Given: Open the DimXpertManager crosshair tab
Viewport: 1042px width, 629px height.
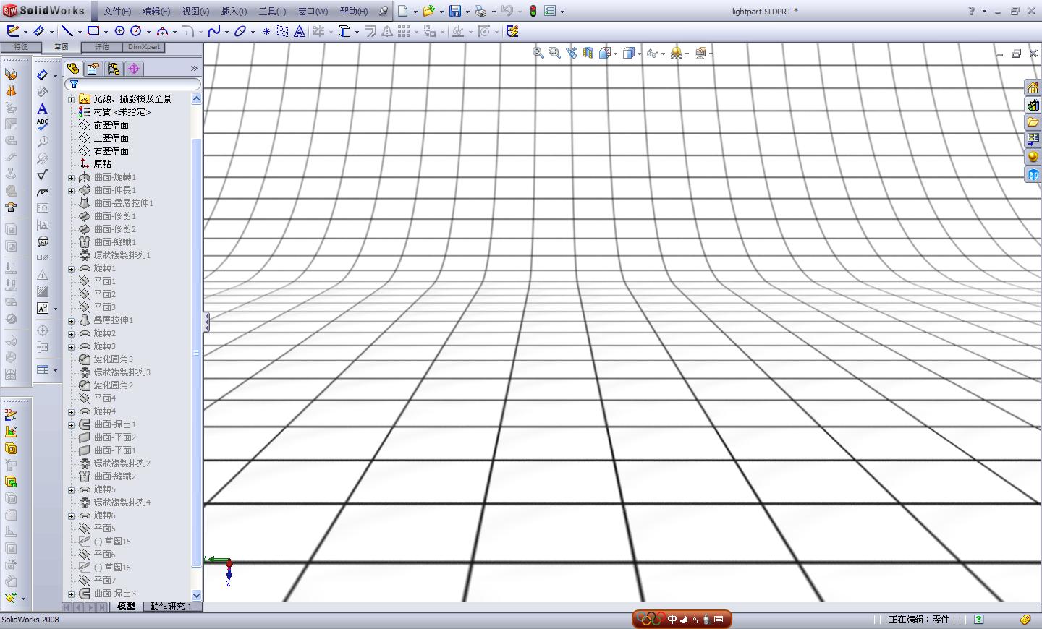Looking at the screenshot, I should pyautogui.click(x=134, y=69).
